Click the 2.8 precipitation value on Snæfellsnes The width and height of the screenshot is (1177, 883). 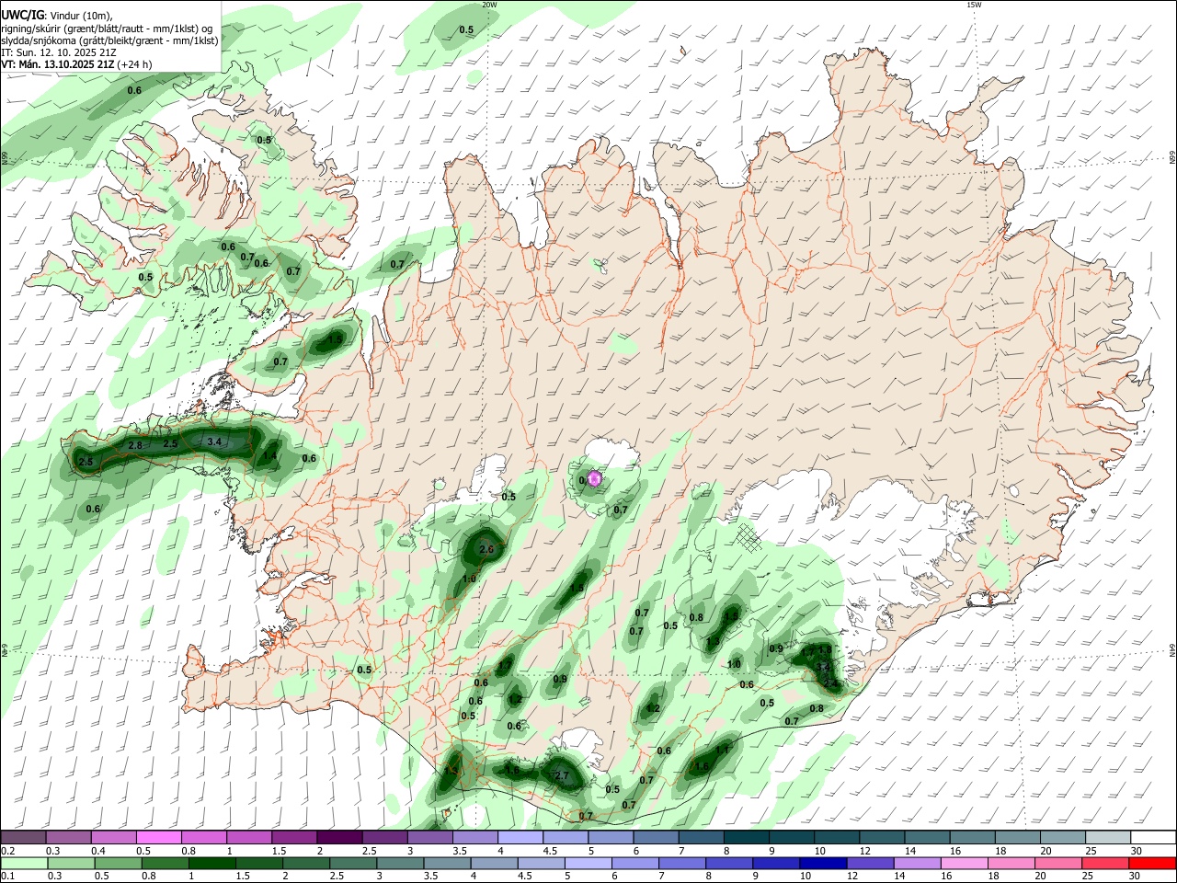pos(135,445)
